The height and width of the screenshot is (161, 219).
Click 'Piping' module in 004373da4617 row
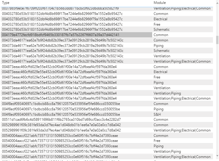pos(158,46)
